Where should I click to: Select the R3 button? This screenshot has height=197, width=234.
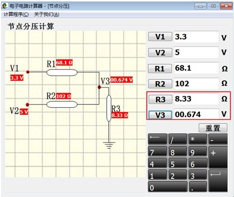point(160,99)
